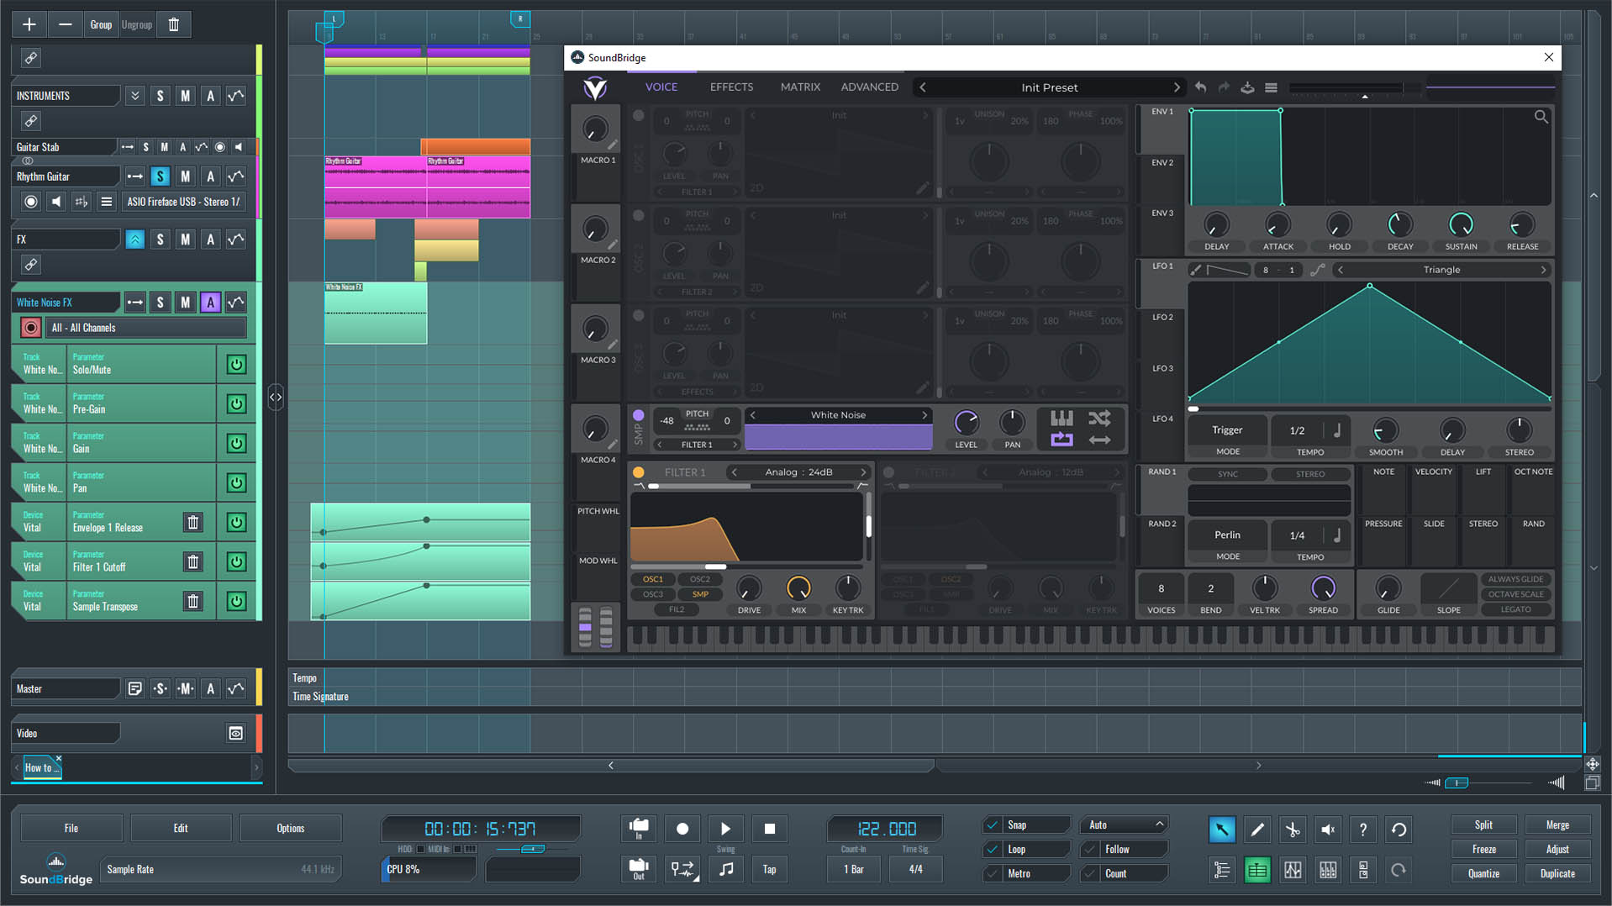Arm record on White Noise FX track

pyautogui.click(x=31, y=328)
